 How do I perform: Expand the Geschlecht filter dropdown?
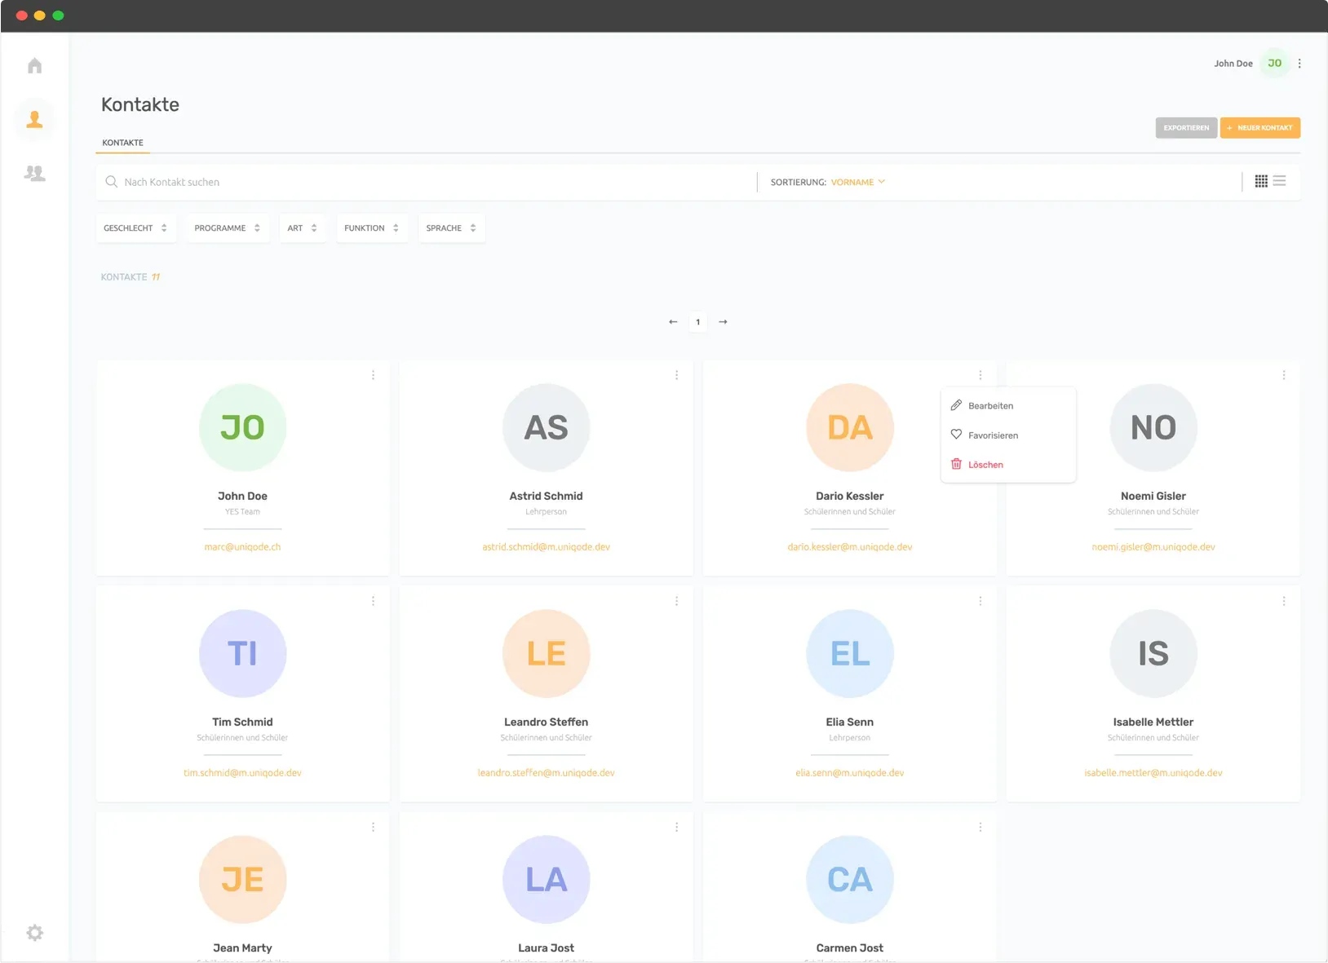(x=135, y=228)
